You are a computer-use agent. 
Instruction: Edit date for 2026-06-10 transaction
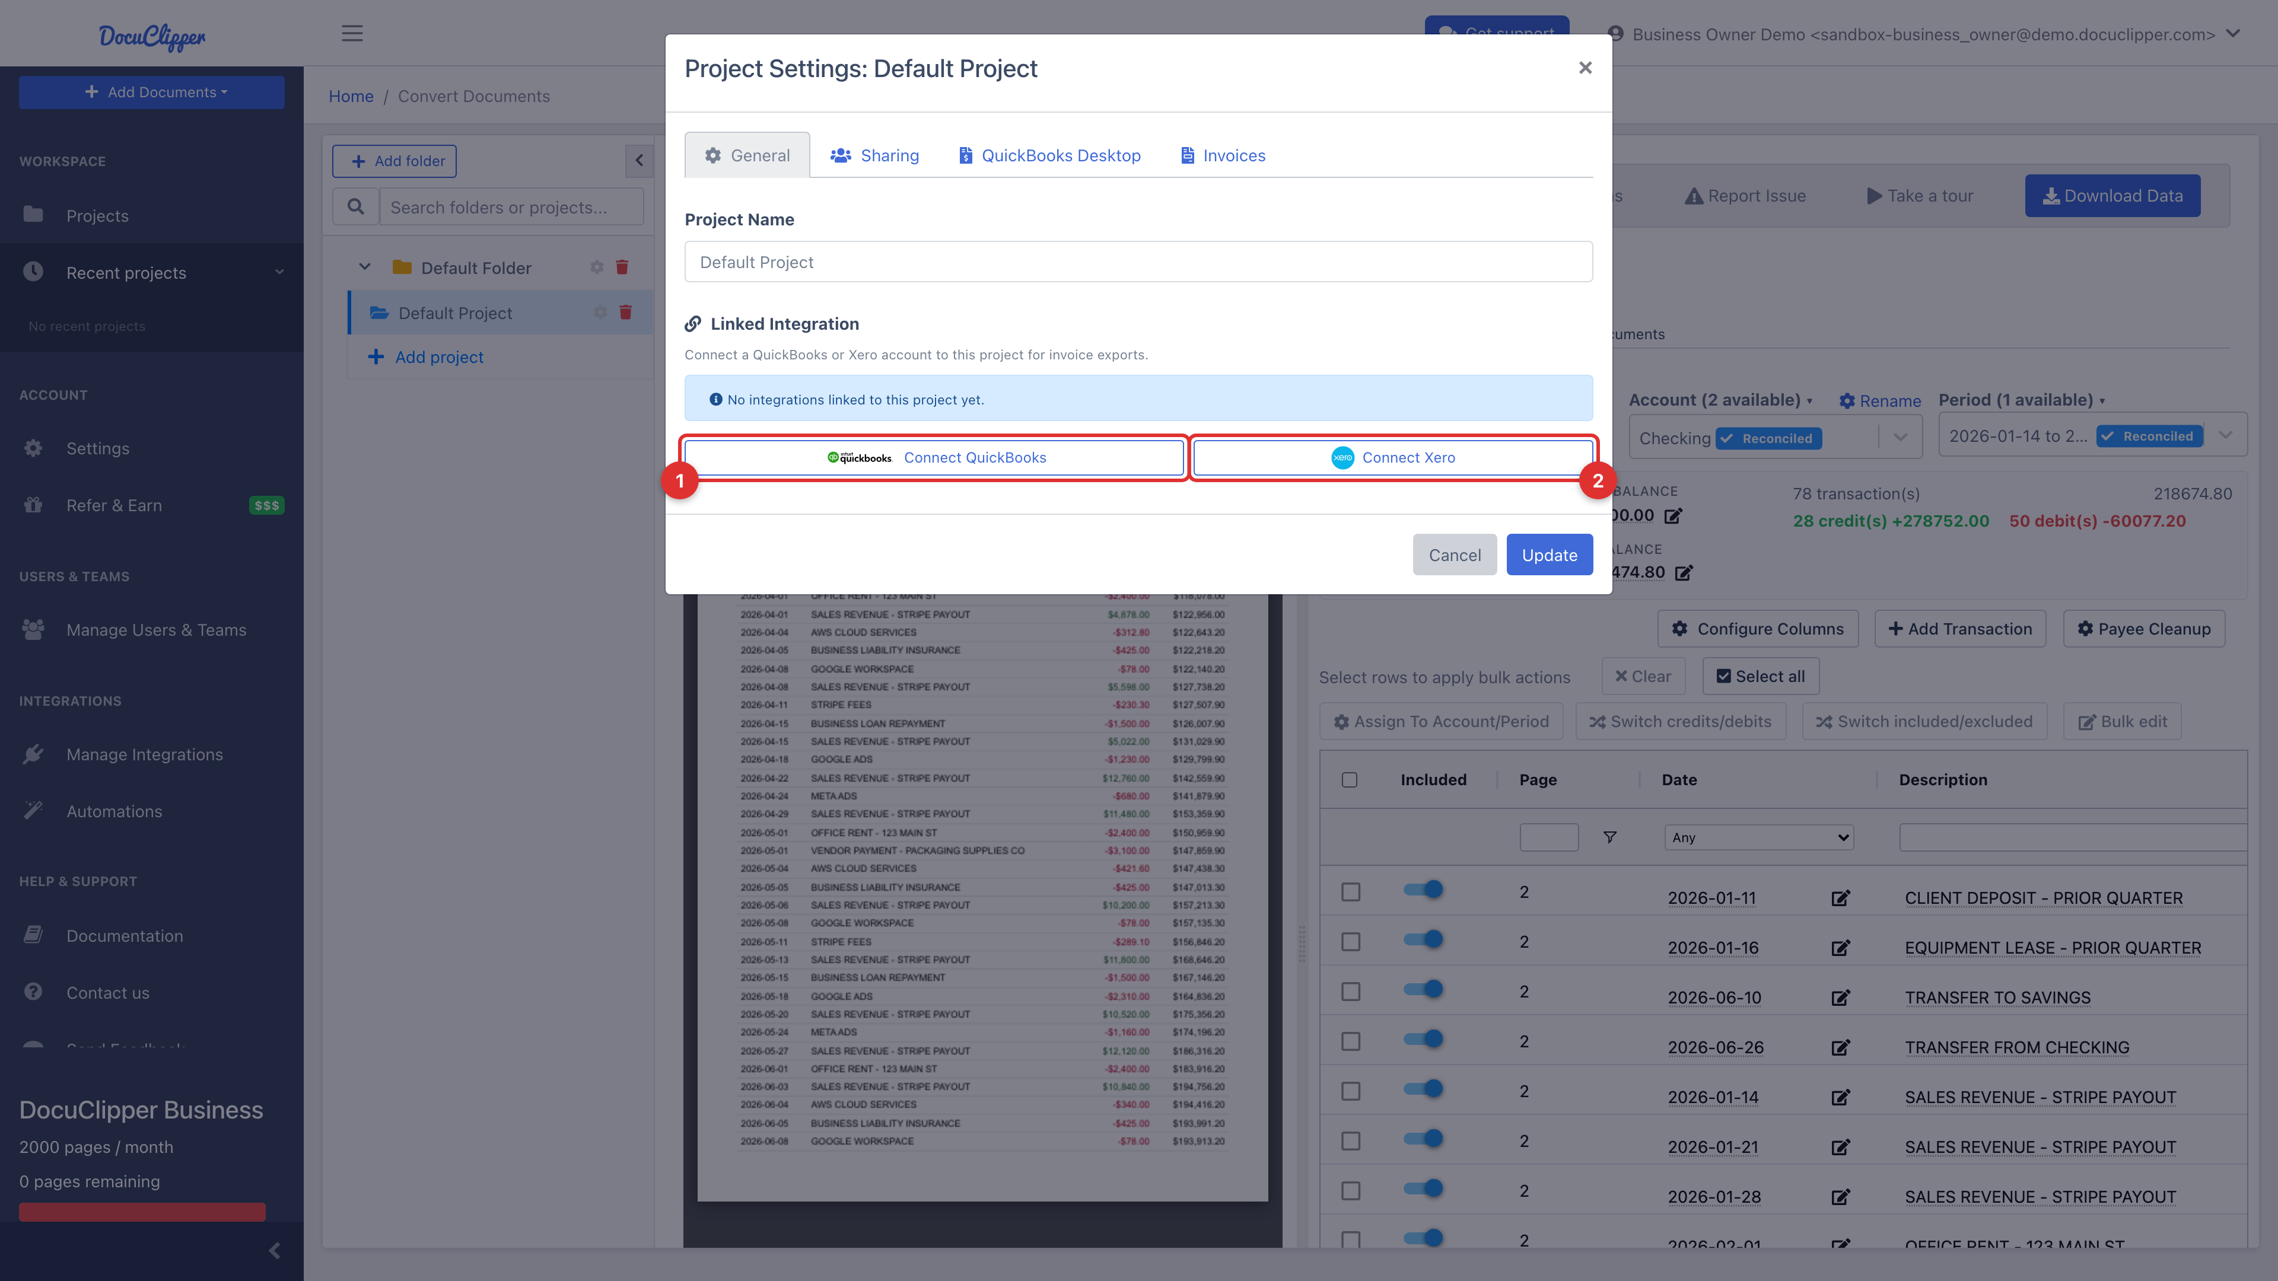click(1840, 998)
